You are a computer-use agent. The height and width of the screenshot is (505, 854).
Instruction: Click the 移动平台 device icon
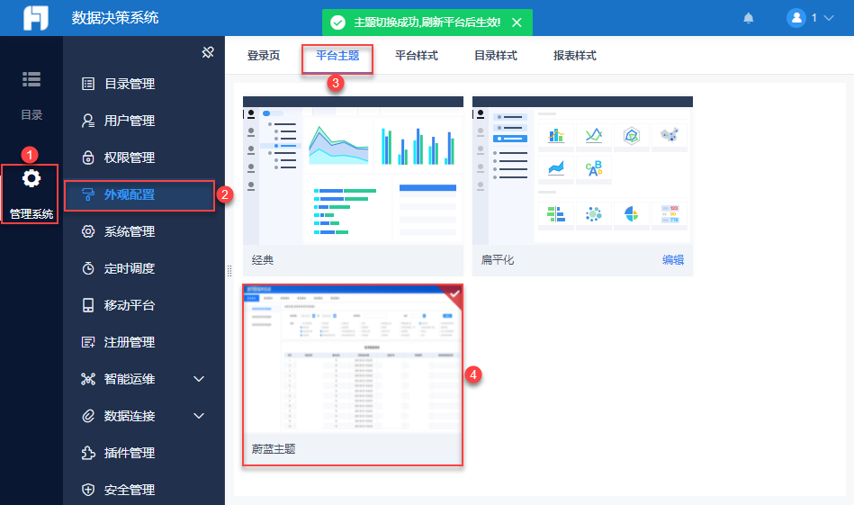pyautogui.click(x=87, y=305)
